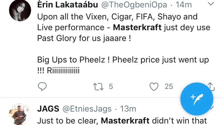Tap bold Masterkraft in Èrin's tweet

[137, 27]
